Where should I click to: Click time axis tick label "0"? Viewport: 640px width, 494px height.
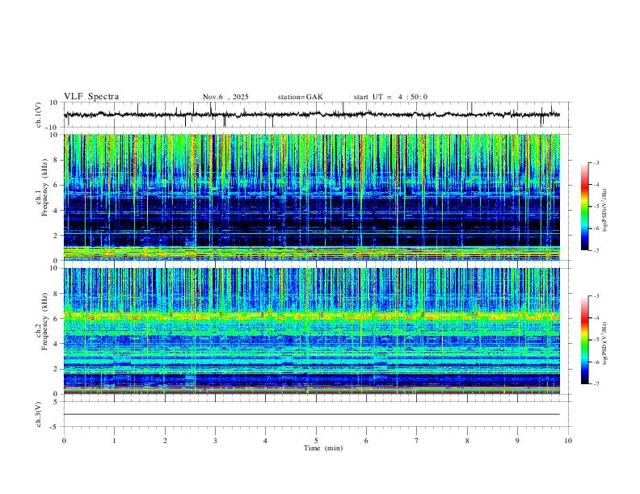64,441
